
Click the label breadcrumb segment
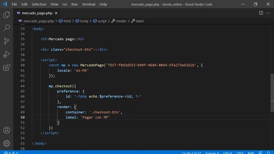pos(140,21)
